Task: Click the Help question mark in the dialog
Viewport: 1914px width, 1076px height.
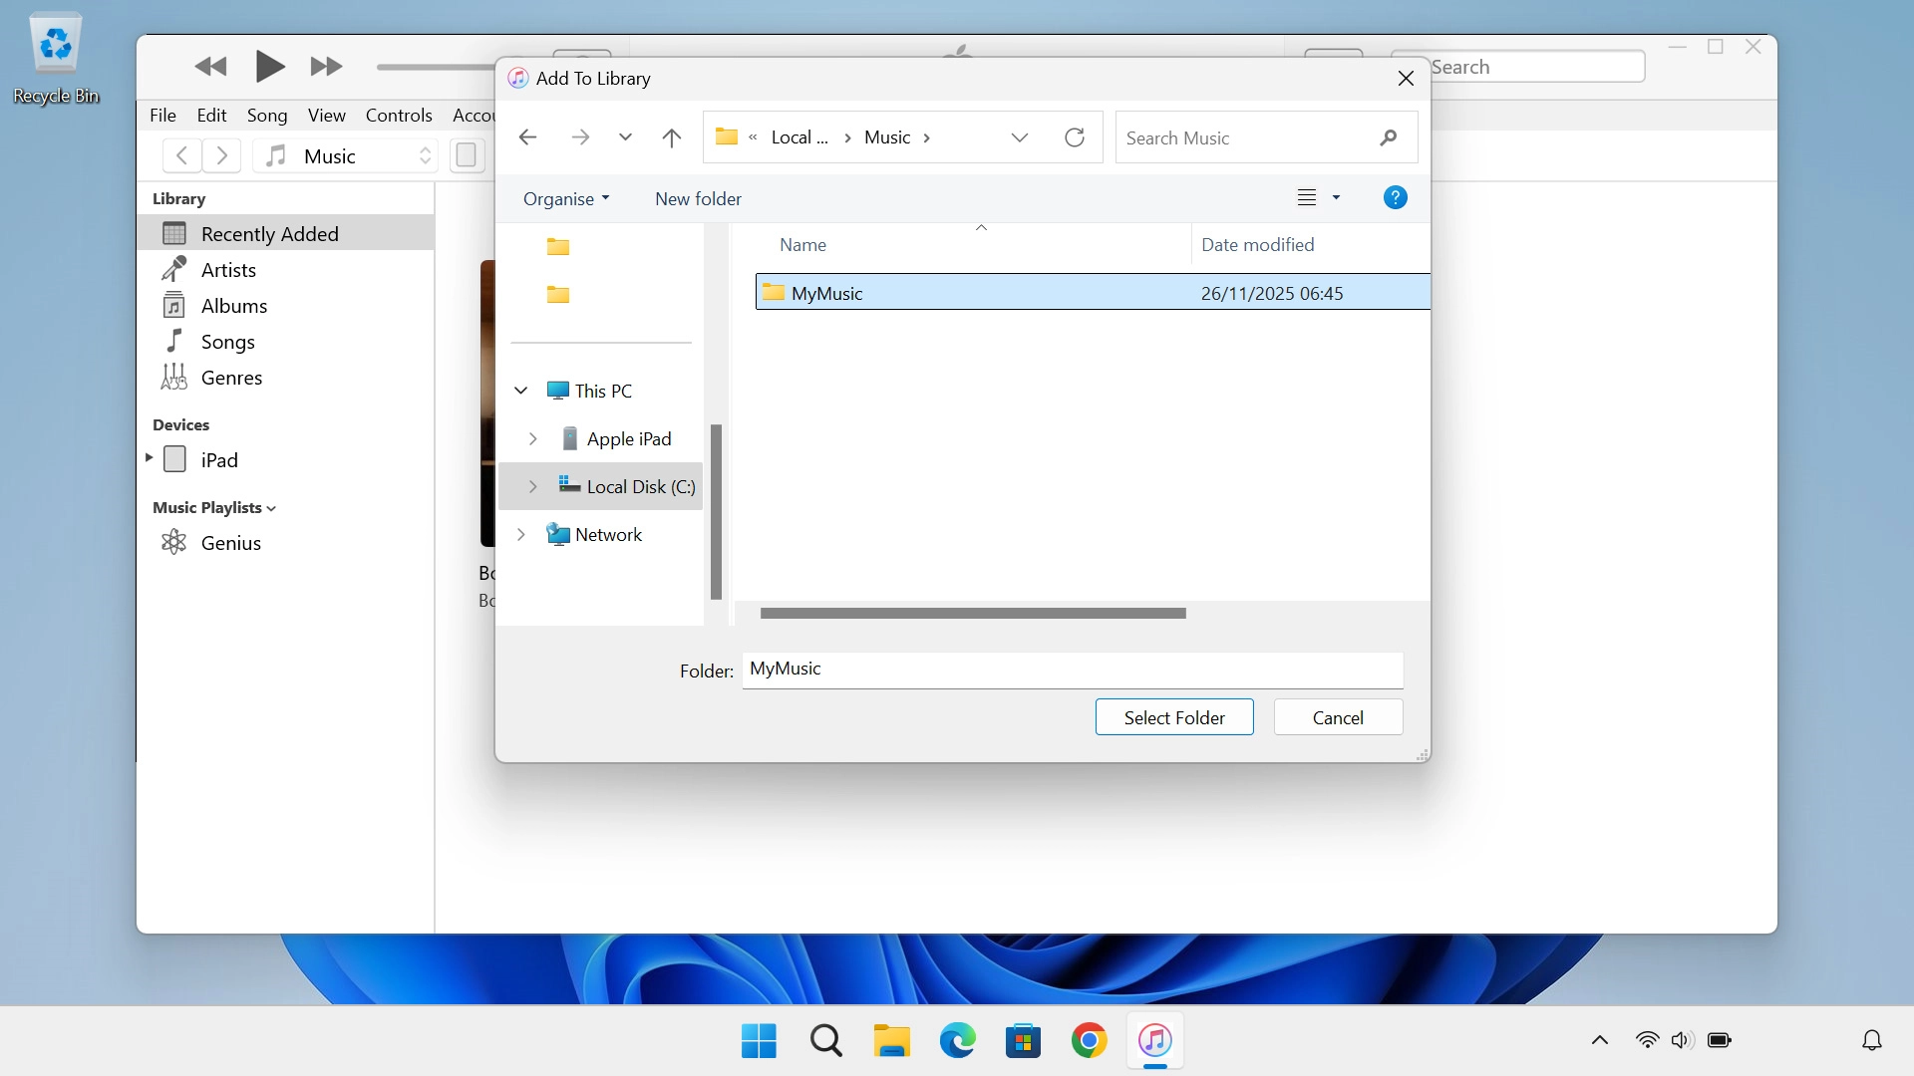Action: pos(1395,197)
